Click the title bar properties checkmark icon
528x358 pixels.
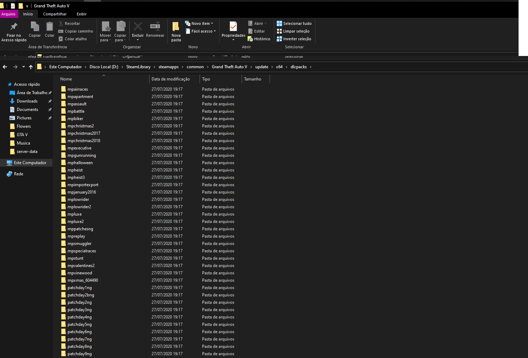click(x=13, y=6)
